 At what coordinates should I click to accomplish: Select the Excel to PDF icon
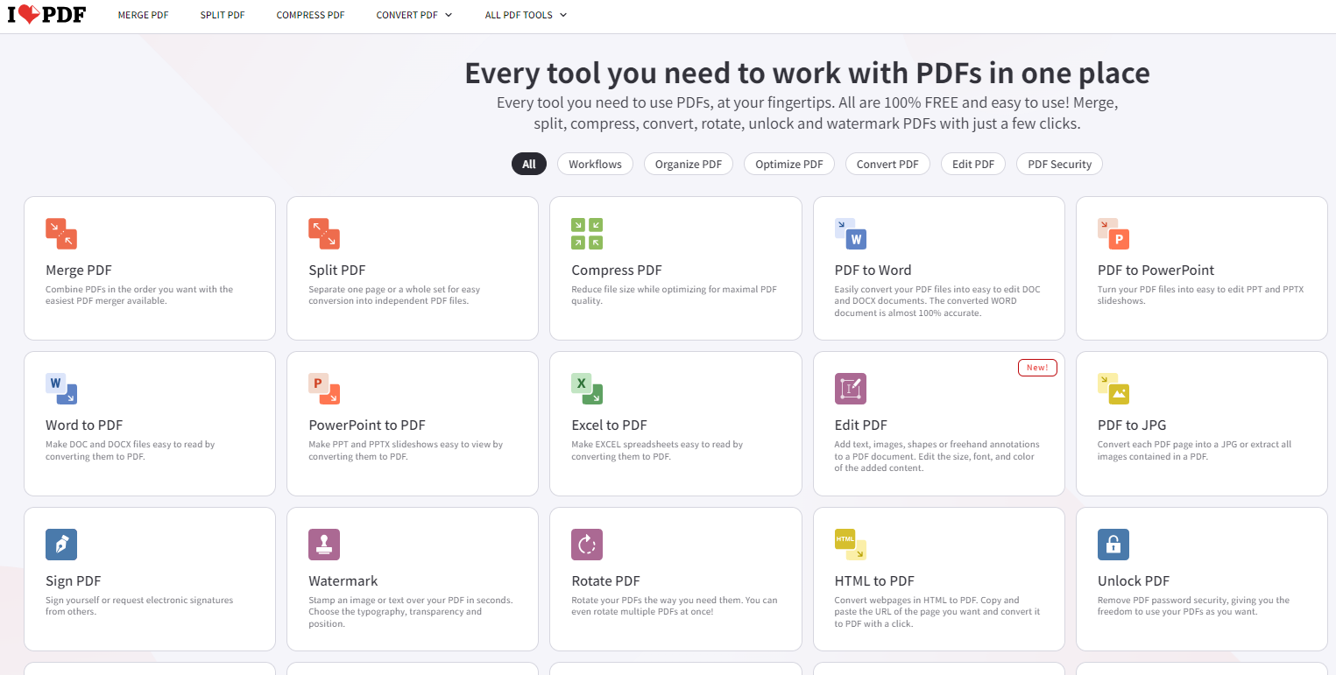[587, 389]
